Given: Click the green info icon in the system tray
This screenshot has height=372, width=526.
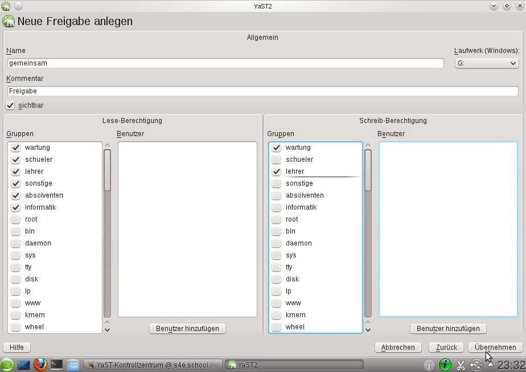Looking at the screenshot, I should (x=445, y=365).
